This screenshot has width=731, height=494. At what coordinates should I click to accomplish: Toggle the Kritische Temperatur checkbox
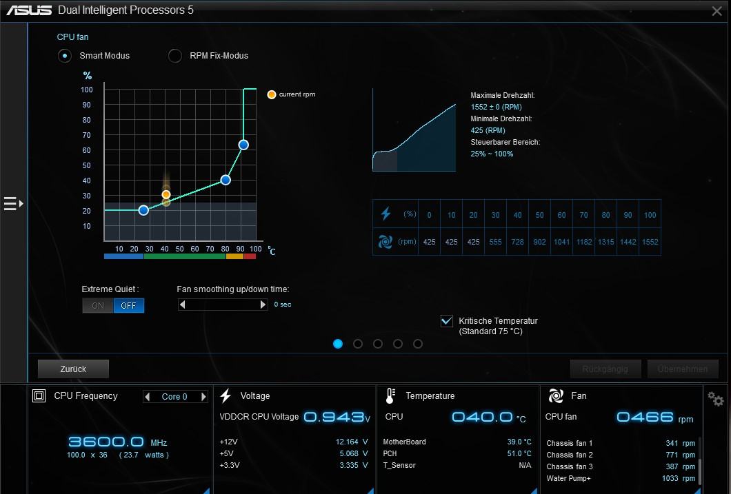[447, 321]
